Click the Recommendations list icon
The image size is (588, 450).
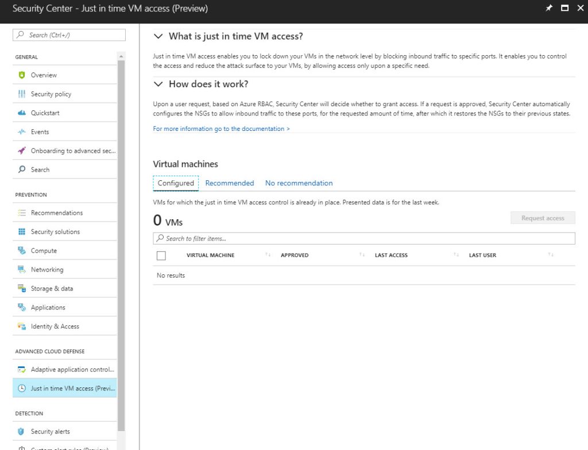pos(22,213)
